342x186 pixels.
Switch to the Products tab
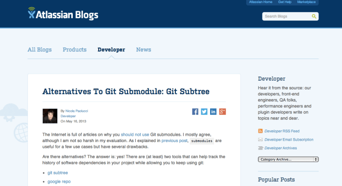point(75,50)
